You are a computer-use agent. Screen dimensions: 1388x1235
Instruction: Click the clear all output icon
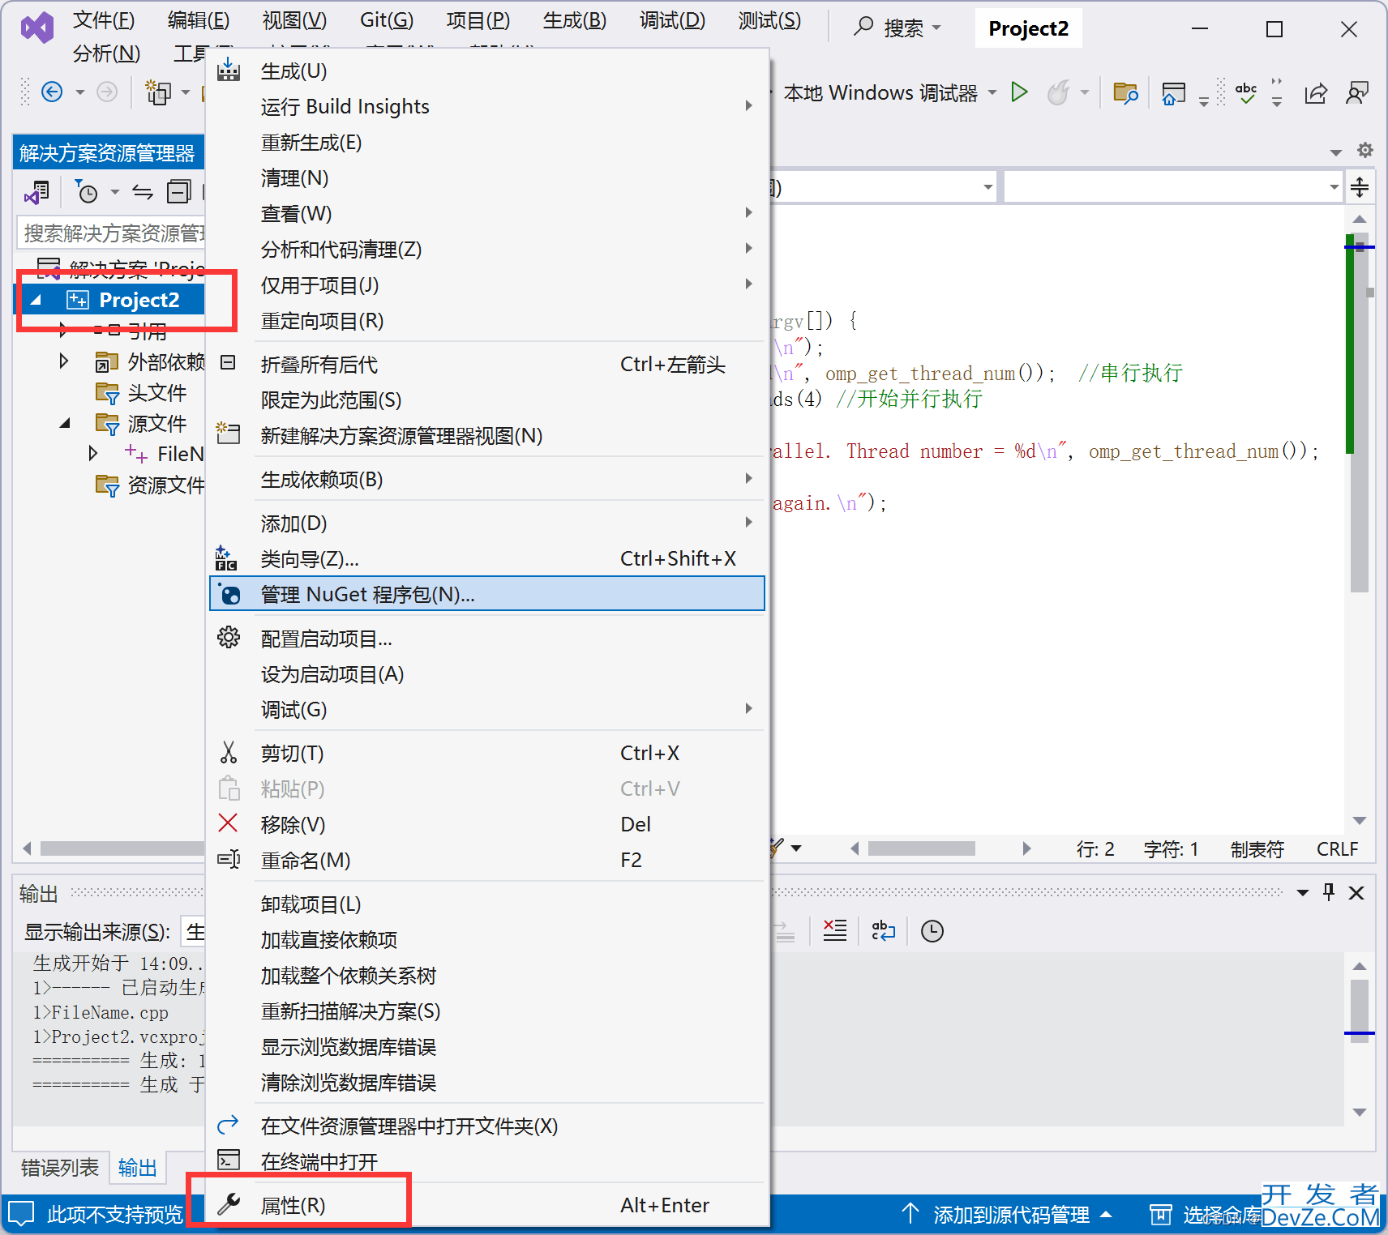(835, 931)
